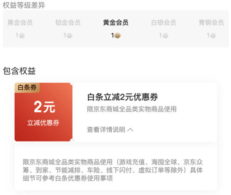Click the coin icon under 黑金会员
Screen dimensions: 231x195
point(22,35)
